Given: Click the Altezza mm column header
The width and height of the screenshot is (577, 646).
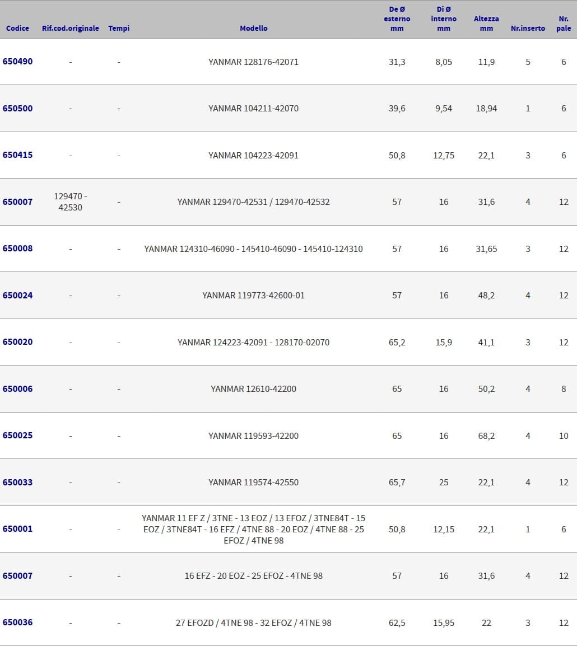Looking at the screenshot, I should [x=486, y=23].
